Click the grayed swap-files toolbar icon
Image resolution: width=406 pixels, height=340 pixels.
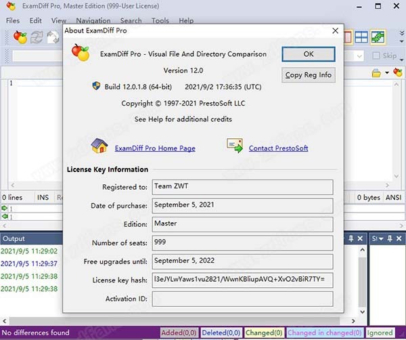point(53,37)
